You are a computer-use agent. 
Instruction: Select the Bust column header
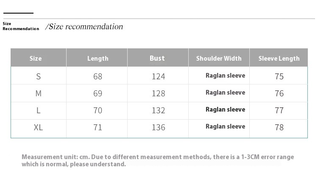click(x=157, y=58)
